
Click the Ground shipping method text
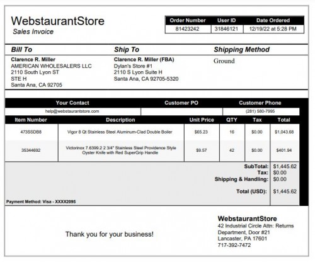pyautogui.click(x=224, y=61)
